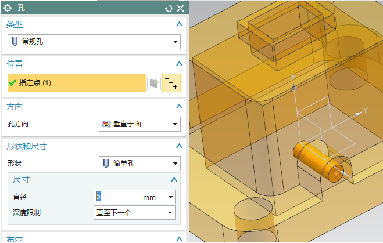Reset the hole dialog with the circular arrow

click(169, 9)
